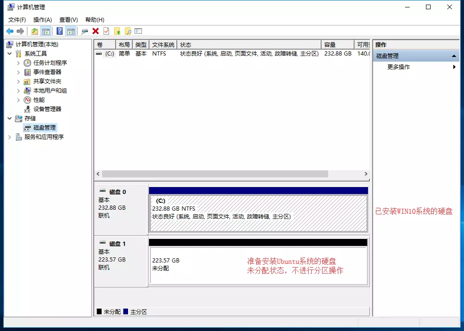Viewport: 464px width, 331px height.
Task: Open the 查看(V) menu
Action: [x=69, y=20]
